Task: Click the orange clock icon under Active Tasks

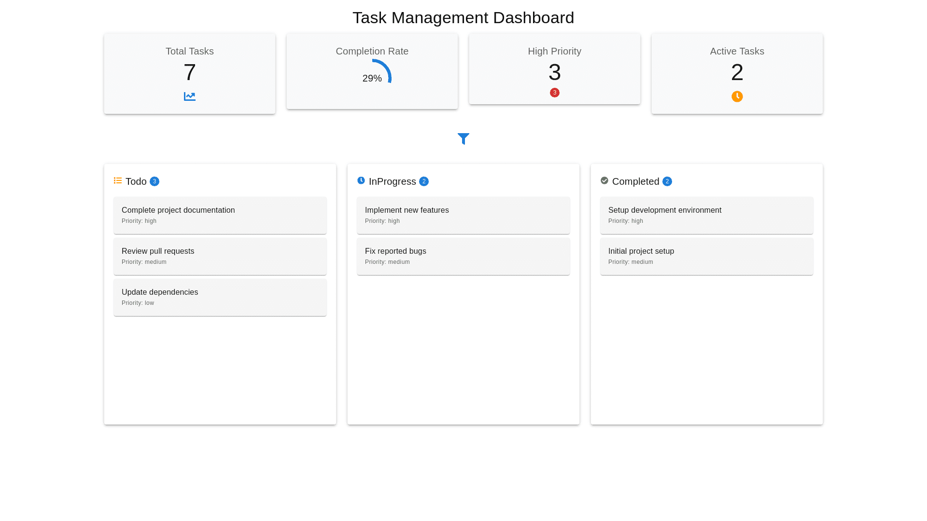Action: tap(737, 96)
